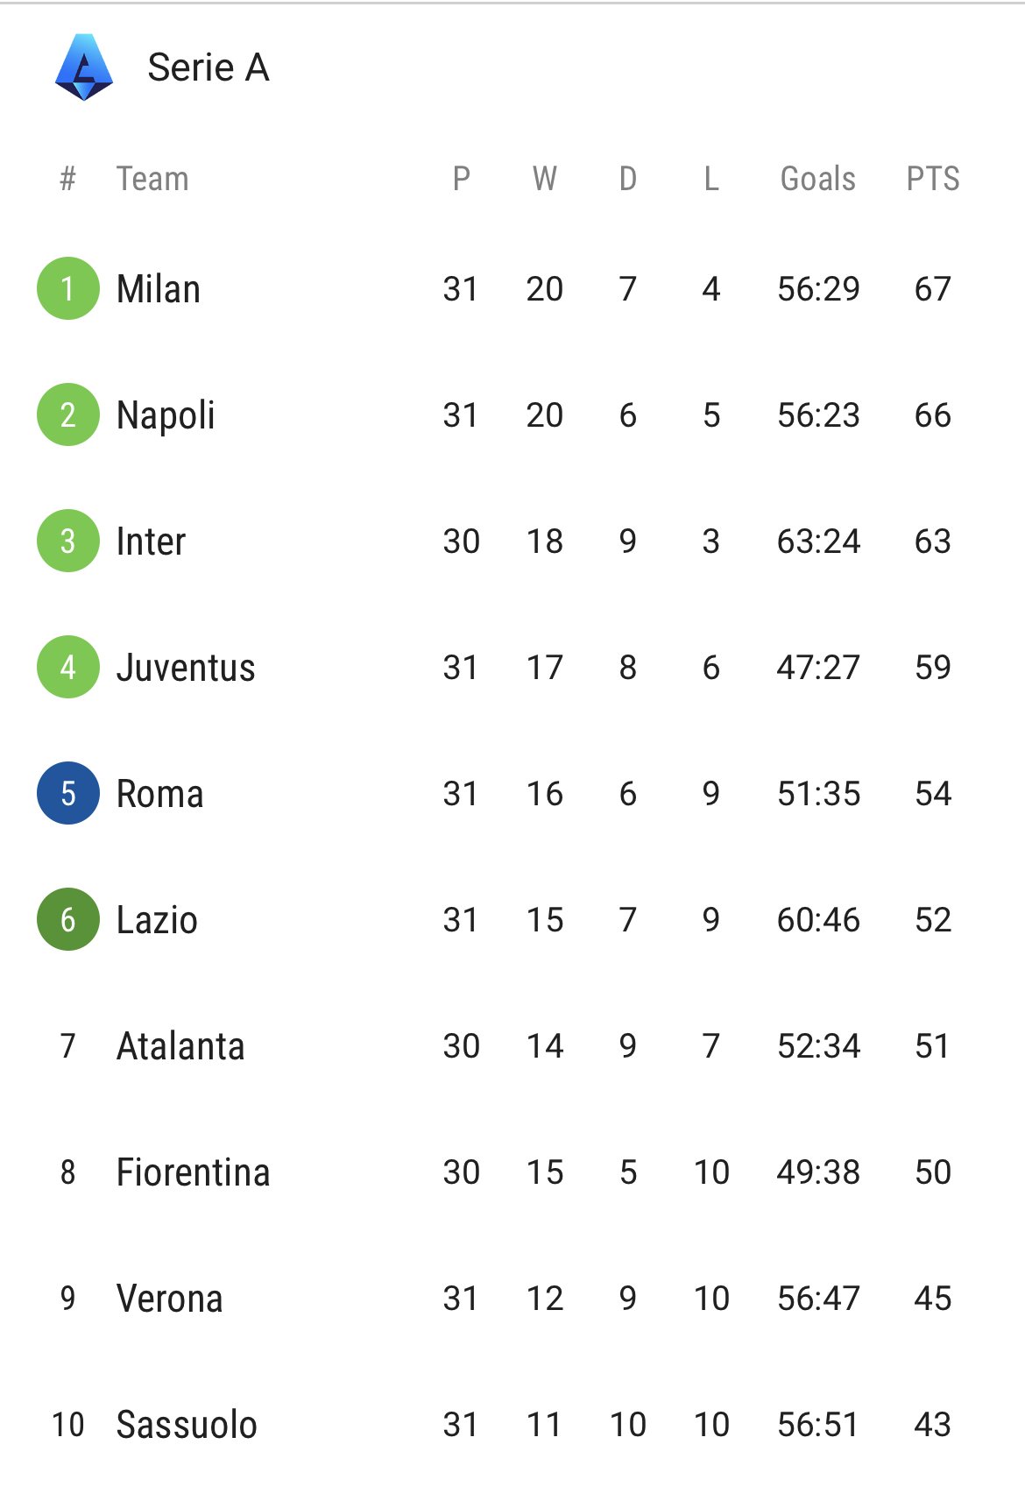The image size is (1025, 1494).
Task: Click Juventus's green position 4 badge
Action: click(68, 667)
